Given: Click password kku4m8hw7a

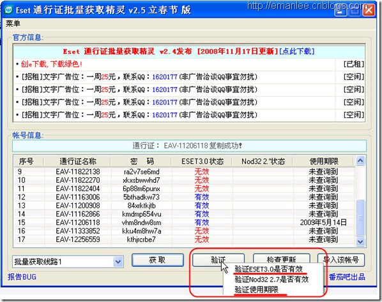Looking at the screenshot, I should coord(142,231).
